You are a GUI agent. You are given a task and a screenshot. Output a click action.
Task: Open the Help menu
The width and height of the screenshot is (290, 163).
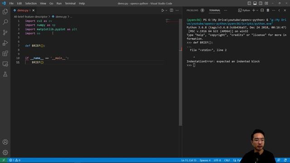[x=82, y=3]
